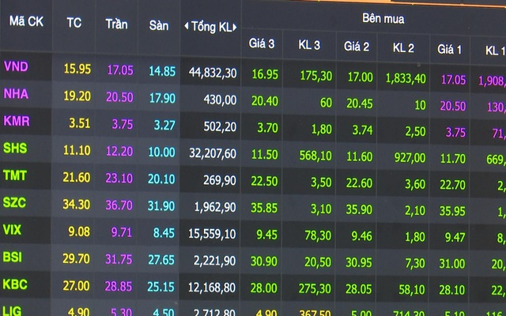Click BSI Giá 2 bid 30.95
The height and width of the screenshot is (316, 506).
point(359,262)
